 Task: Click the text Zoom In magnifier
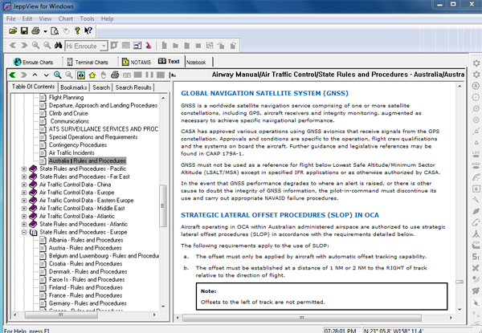pos(58,75)
